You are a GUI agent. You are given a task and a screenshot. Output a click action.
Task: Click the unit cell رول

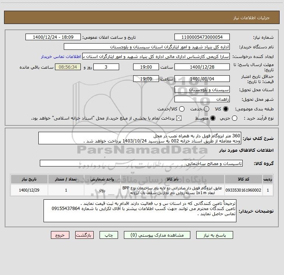102,190
